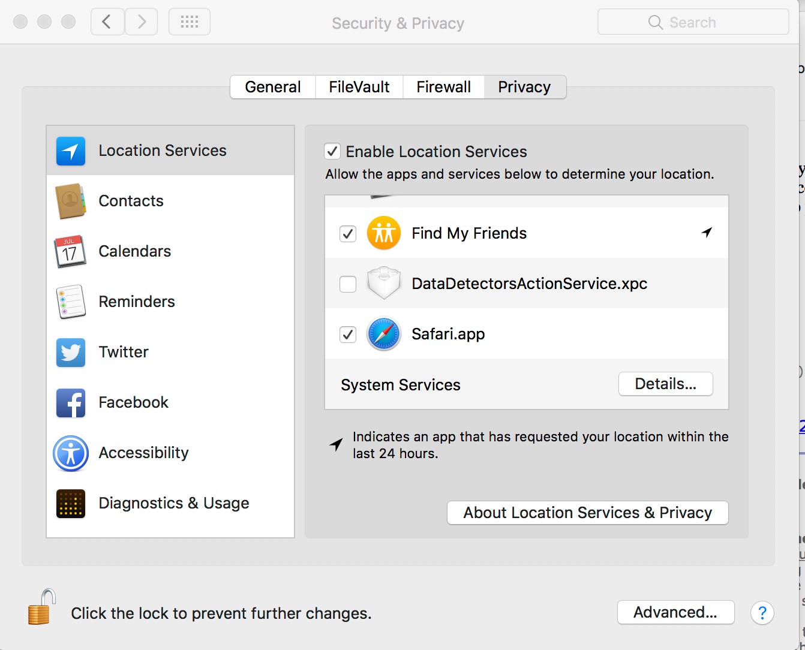Switch to the Firewall tab
The width and height of the screenshot is (805, 650).
(x=443, y=87)
